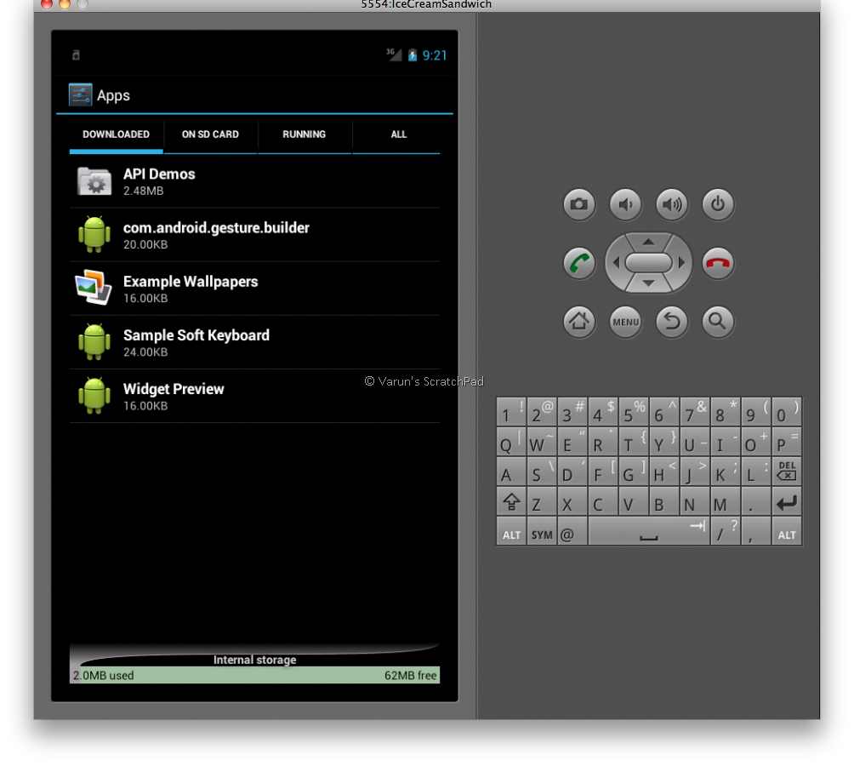Click the D-pad center select button

pos(648,263)
